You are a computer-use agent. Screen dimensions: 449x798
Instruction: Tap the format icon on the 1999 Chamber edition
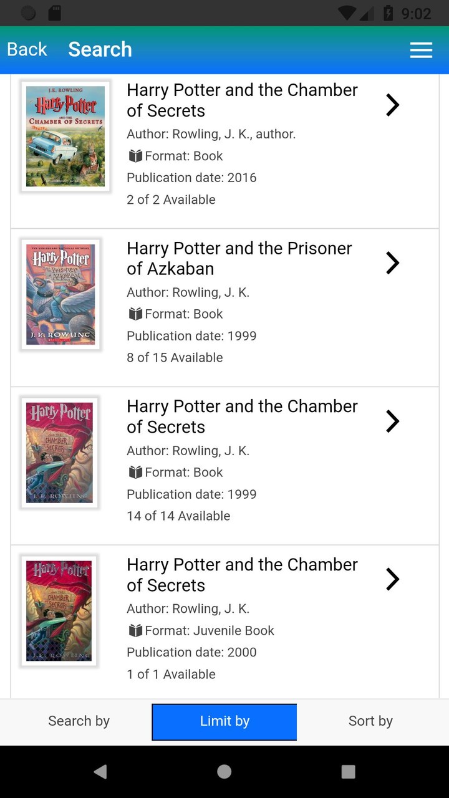click(135, 472)
